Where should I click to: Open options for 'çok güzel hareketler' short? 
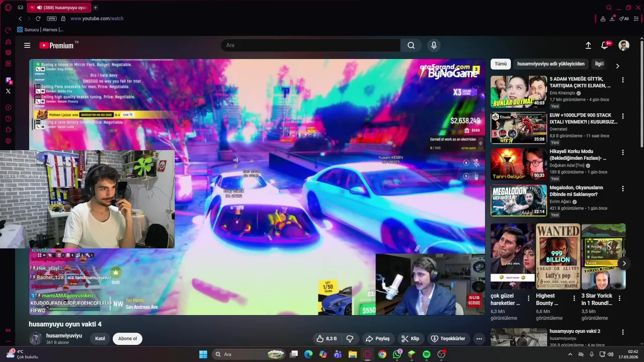point(528,298)
